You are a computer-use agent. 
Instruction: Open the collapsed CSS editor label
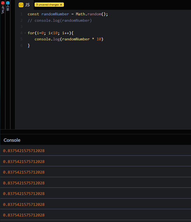(x=8, y=8)
